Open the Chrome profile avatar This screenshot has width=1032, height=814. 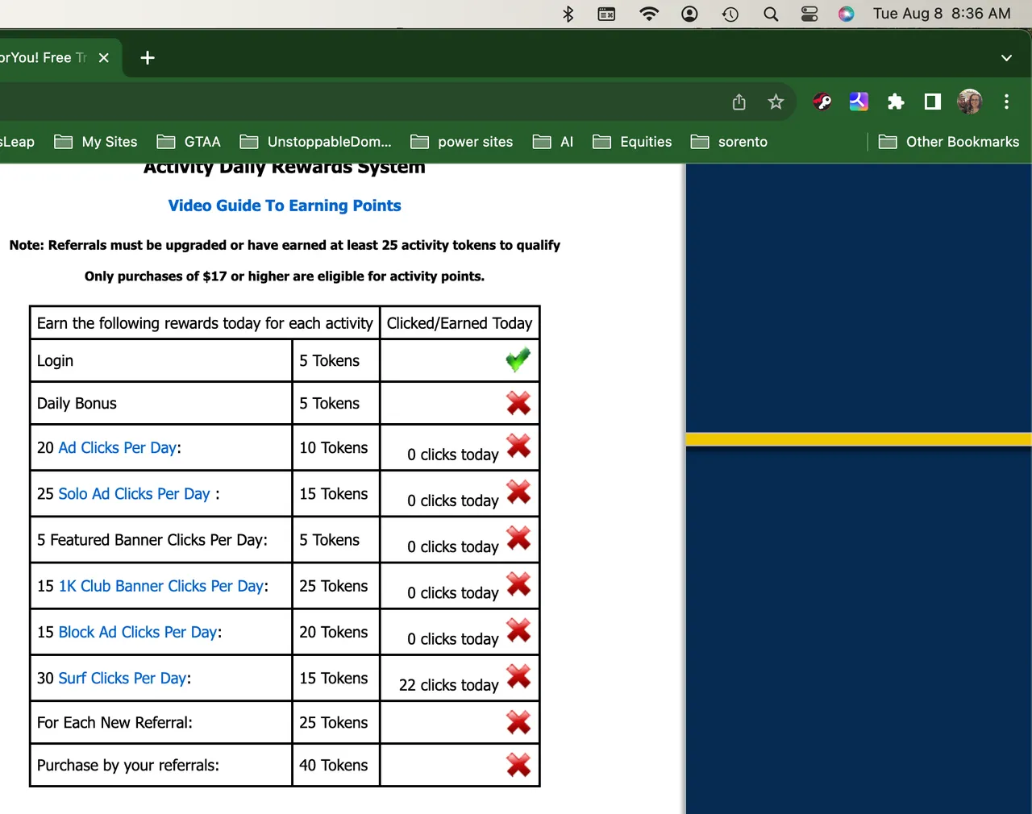tap(970, 102)
